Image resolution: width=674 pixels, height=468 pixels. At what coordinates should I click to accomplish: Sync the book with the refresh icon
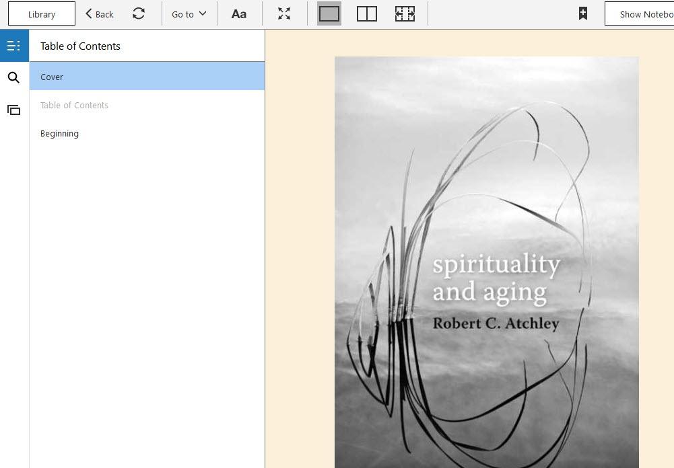click(x=139, y=14)
